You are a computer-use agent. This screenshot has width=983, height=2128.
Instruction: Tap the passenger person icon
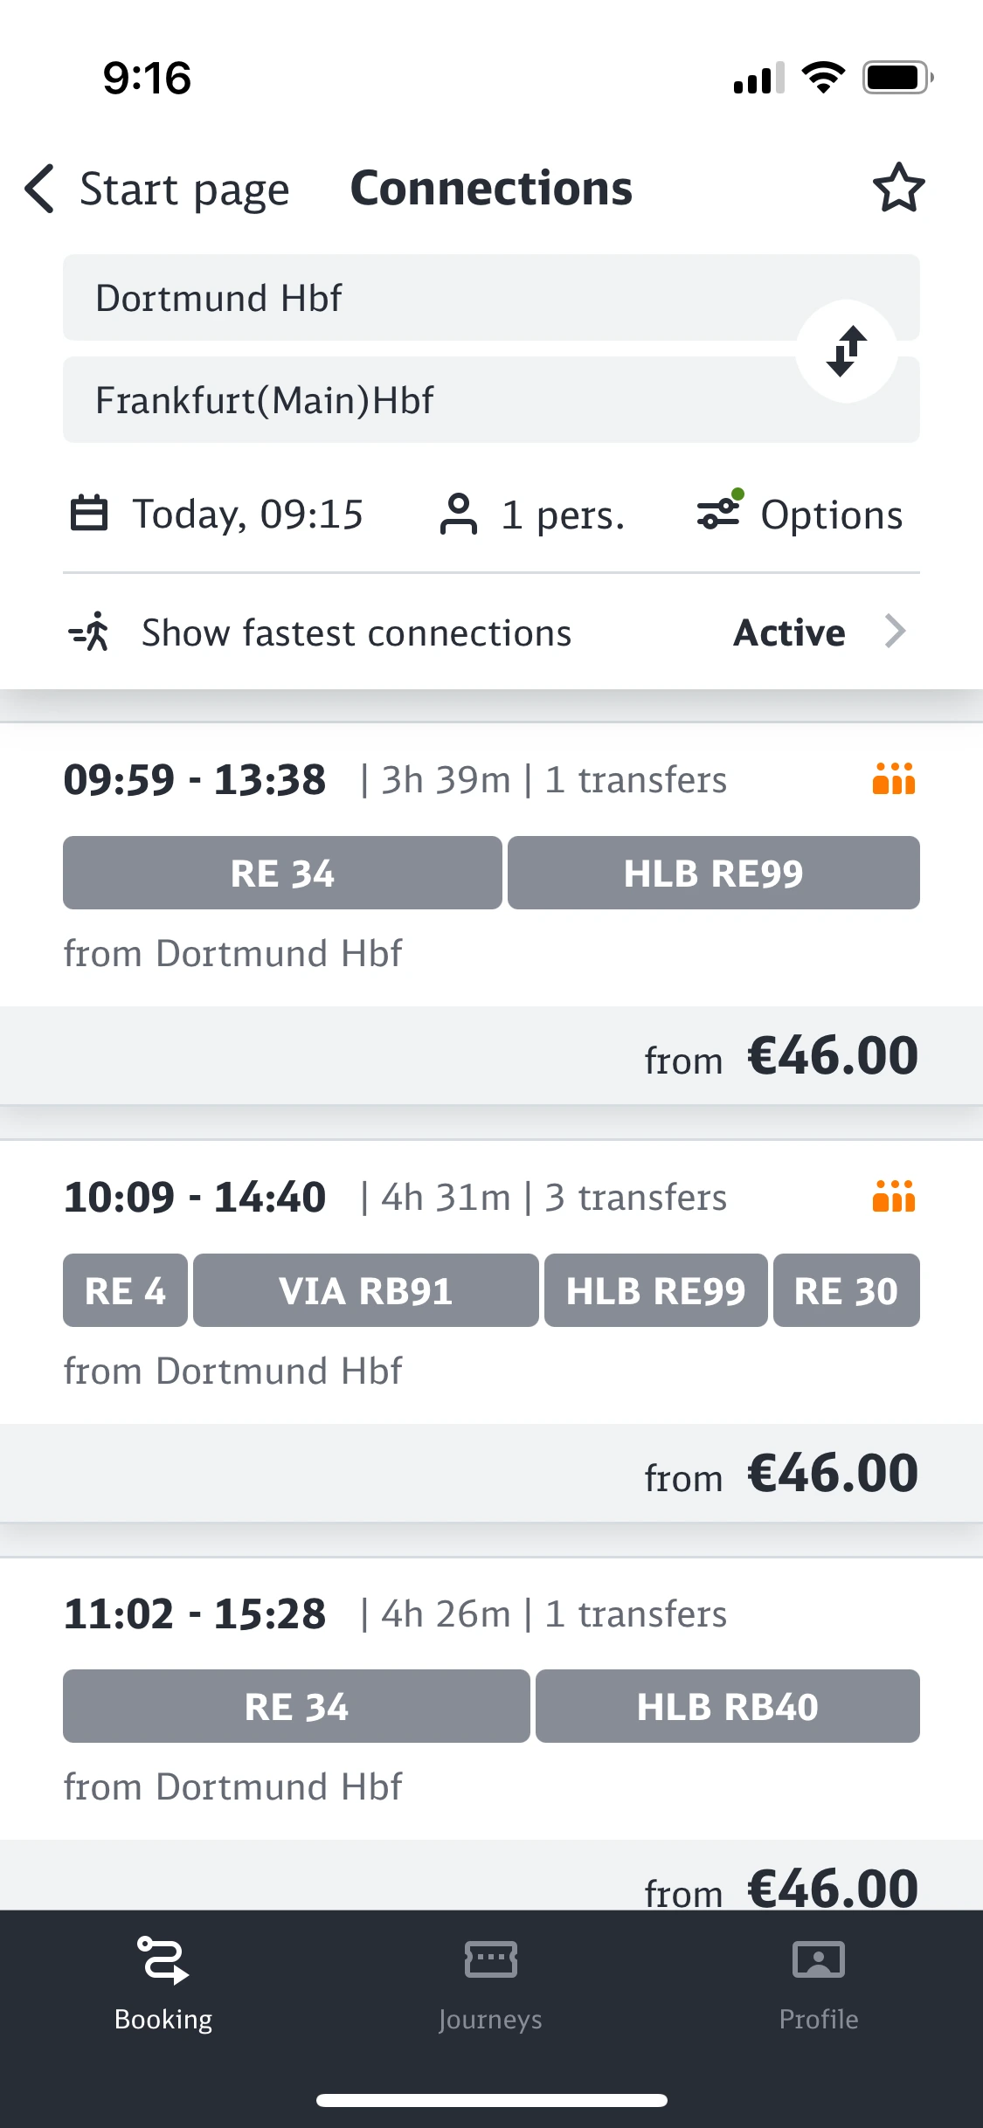tap(458, 514)
